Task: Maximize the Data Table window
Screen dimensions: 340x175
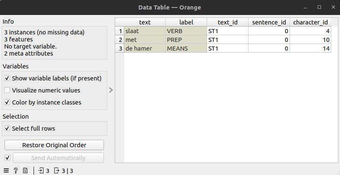Action: tap(319, 7)
